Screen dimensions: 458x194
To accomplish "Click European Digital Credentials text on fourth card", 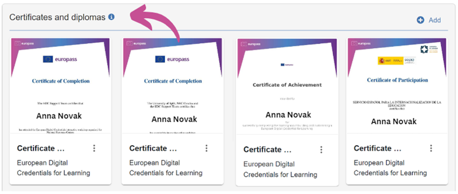I will click(390, 168).
